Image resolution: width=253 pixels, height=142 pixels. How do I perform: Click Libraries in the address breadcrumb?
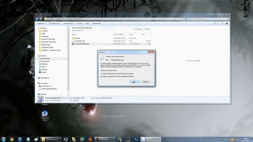click(x=52, y=19)
